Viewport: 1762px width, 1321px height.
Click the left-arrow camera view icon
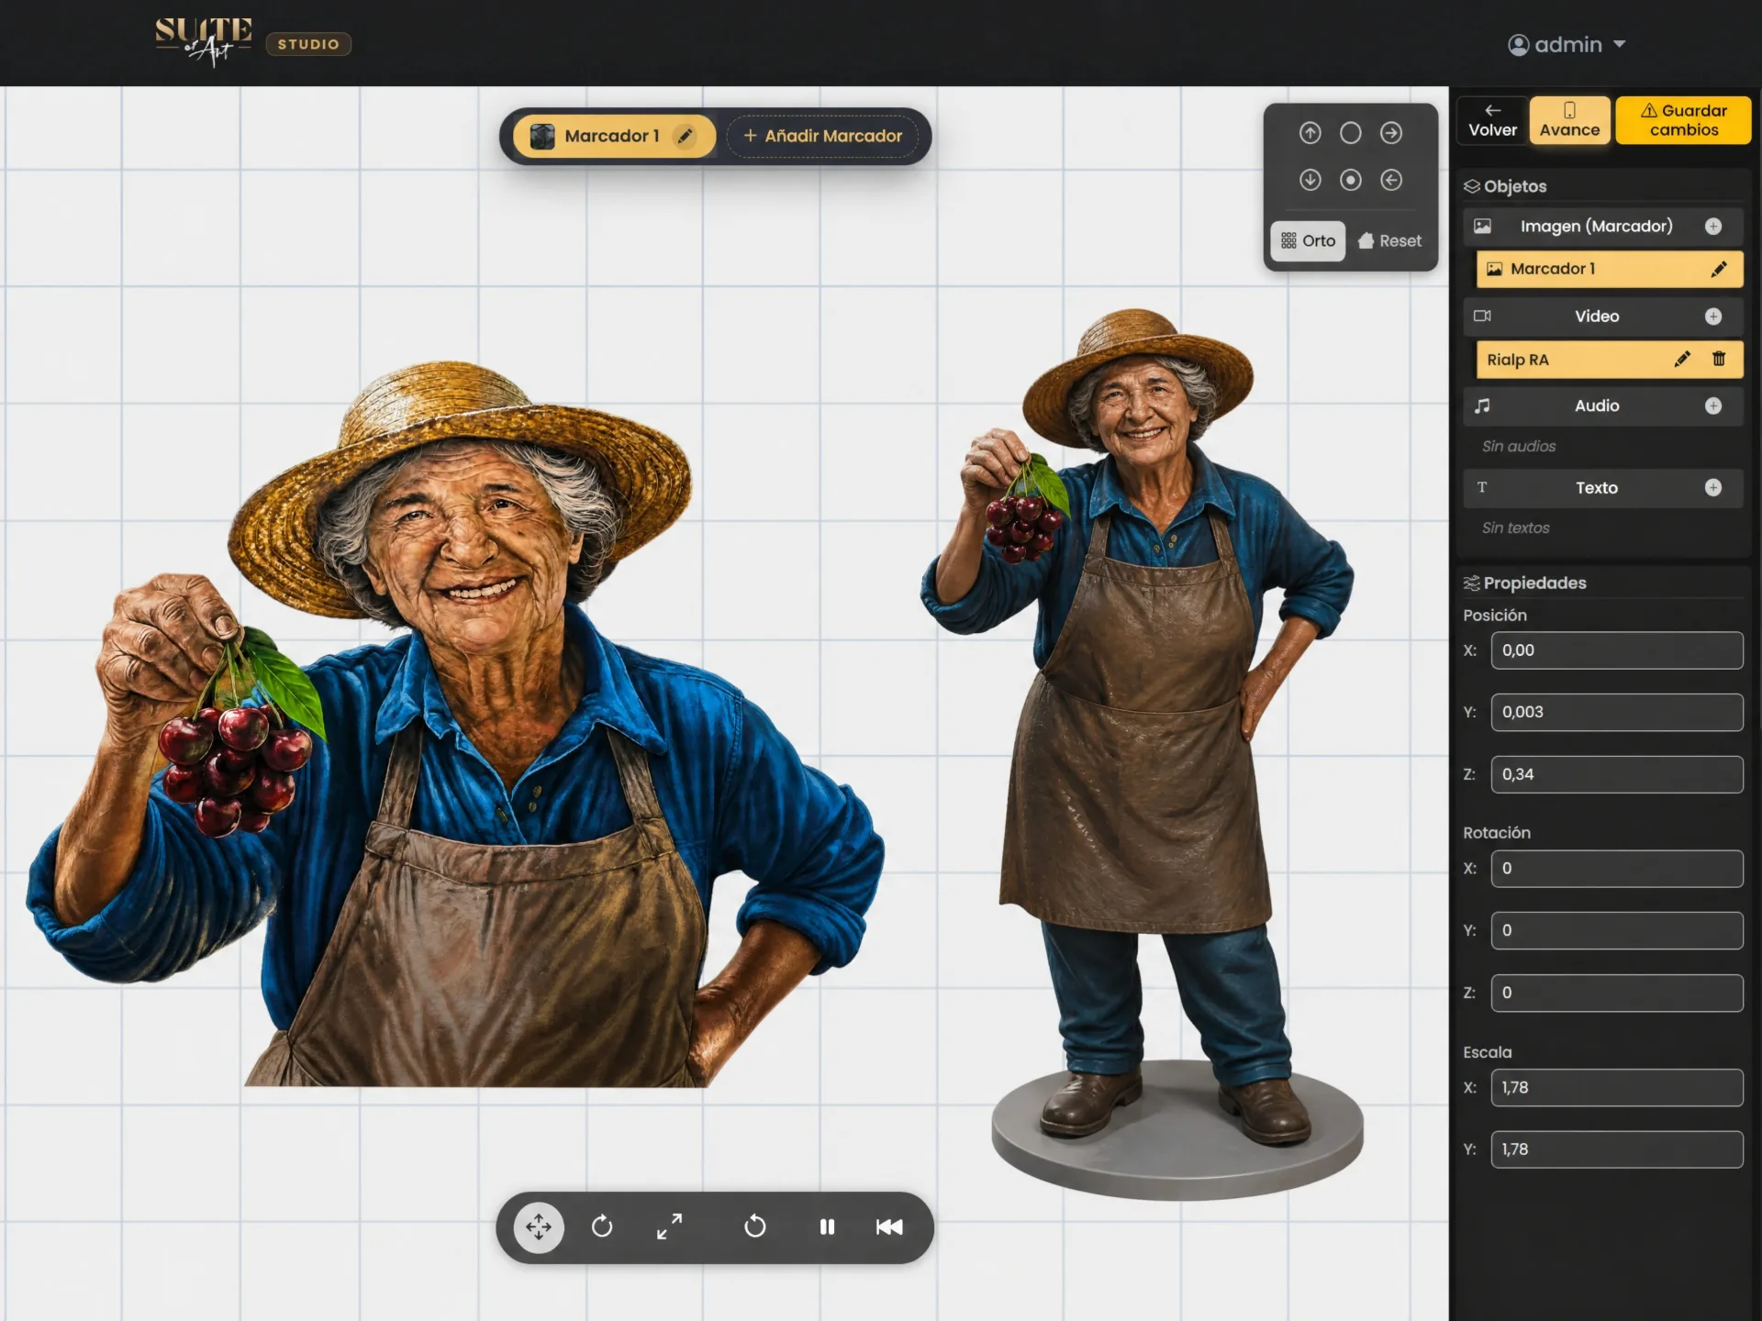coord(1391,180)
